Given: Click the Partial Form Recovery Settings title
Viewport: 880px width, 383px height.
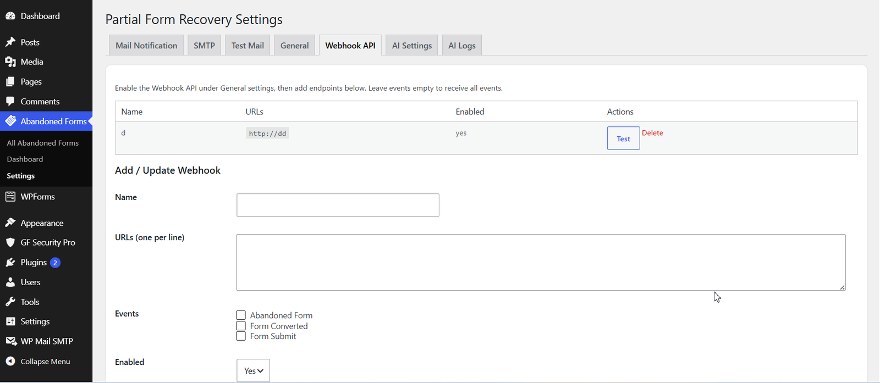Looking at the screenshot, I should [194, 19].
